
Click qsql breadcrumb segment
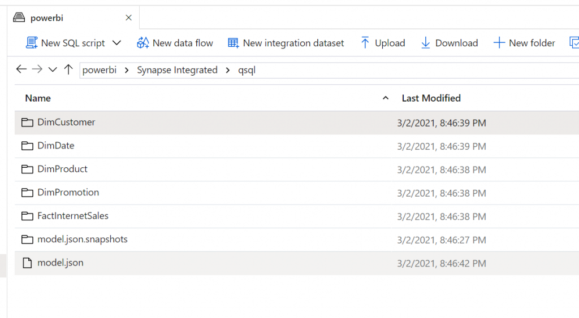coord(247,71)
